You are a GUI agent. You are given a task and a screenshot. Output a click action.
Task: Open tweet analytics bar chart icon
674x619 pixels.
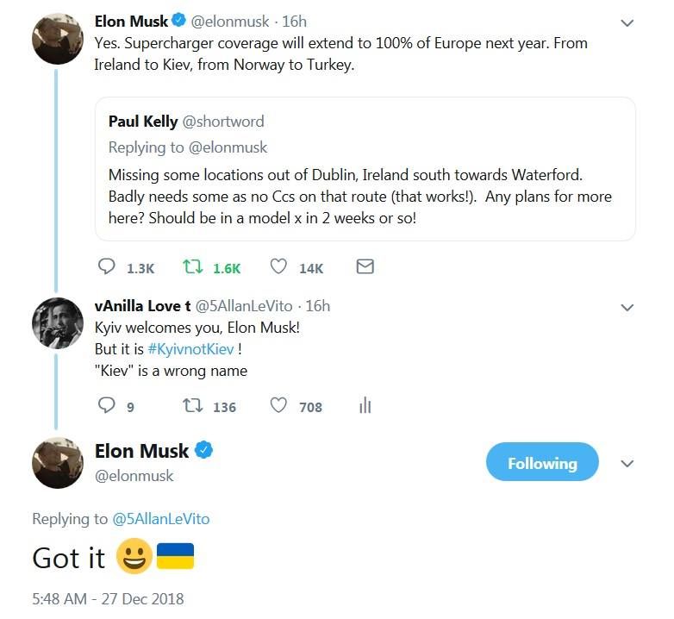tap(365, 405)
